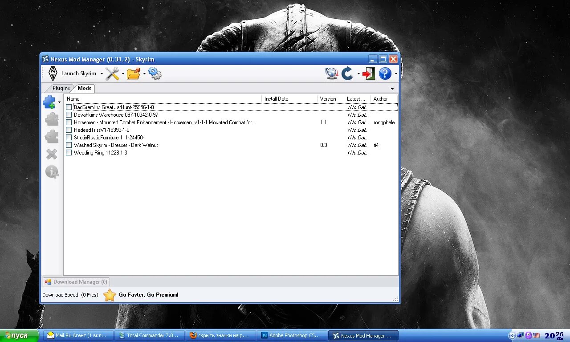Screen dimensions: 570x342
Task: Click the gold star premium icon
Action: (110, 295)
